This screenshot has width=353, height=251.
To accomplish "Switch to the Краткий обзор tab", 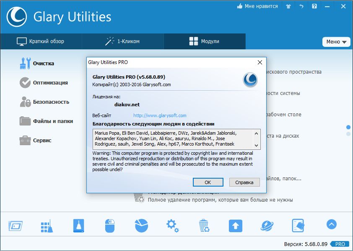I will click(x=41, y=41).
